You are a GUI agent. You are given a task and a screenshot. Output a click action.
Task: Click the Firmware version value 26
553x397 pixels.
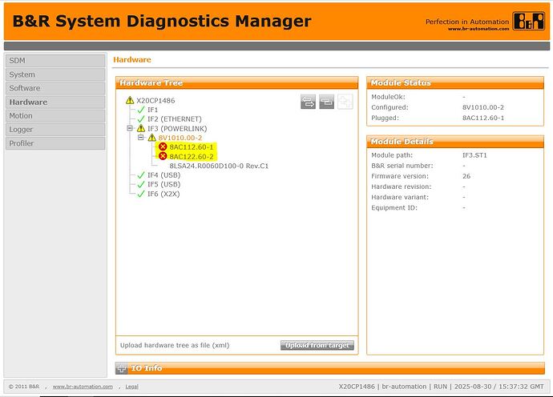466,176
